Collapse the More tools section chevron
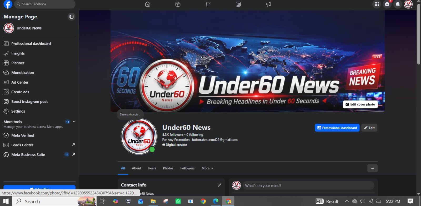The width and height of the screenshot is (421, 206). (x=74, y=122)
